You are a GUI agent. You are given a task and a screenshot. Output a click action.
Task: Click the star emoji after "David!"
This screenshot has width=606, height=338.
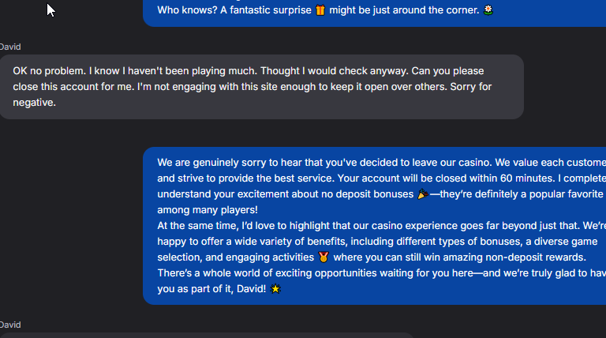click(275, 289)
